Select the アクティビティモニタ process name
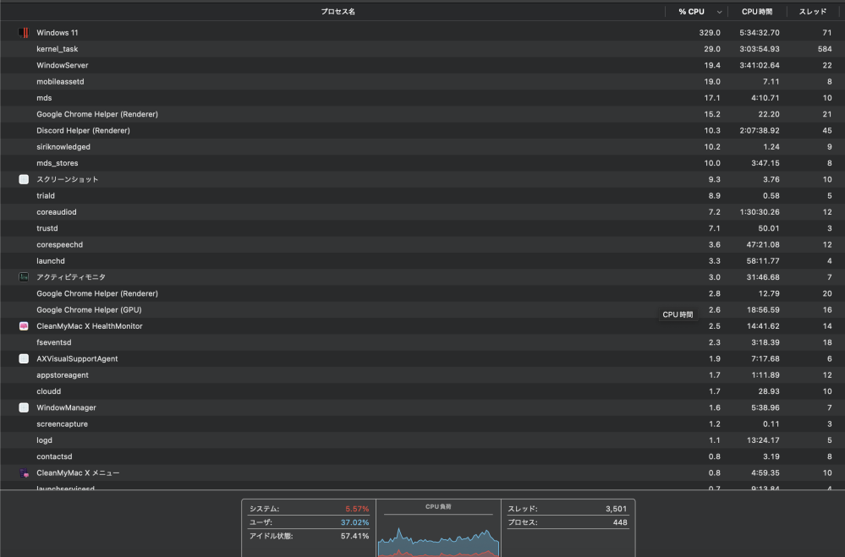Image resolution: width=845 pixels, height=557 pixels. click(71, 277)
